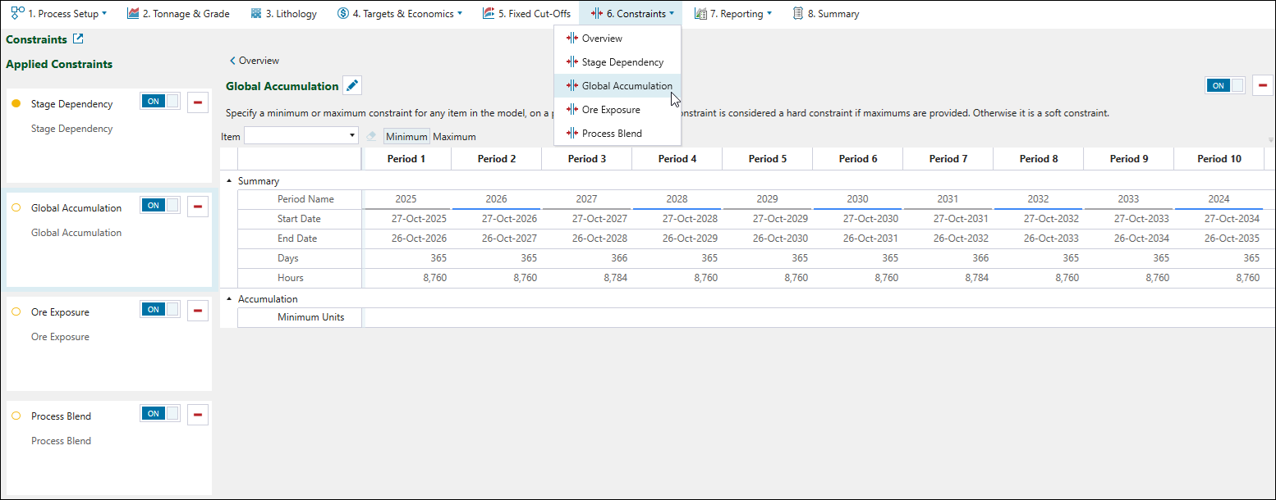Open the Item dropdown box

coord(301,136)
